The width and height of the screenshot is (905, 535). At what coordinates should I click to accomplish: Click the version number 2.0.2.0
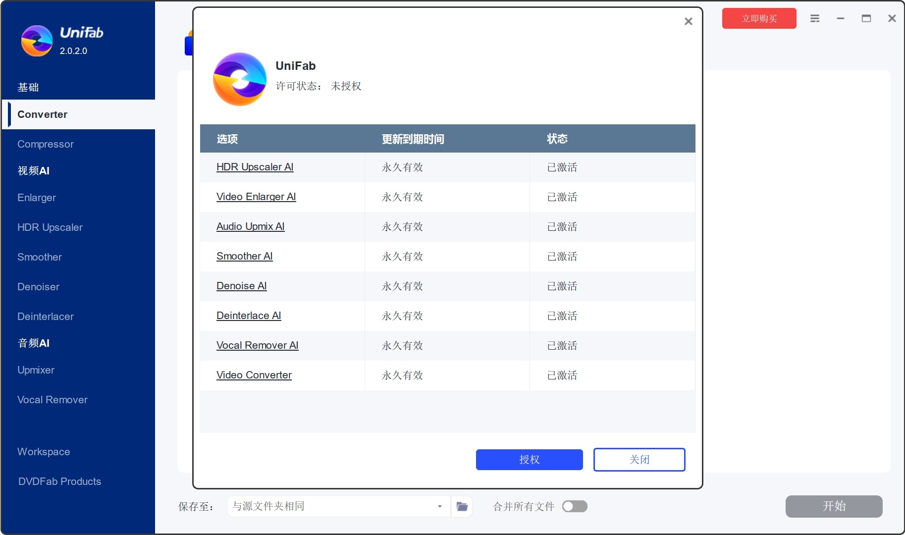73,51
